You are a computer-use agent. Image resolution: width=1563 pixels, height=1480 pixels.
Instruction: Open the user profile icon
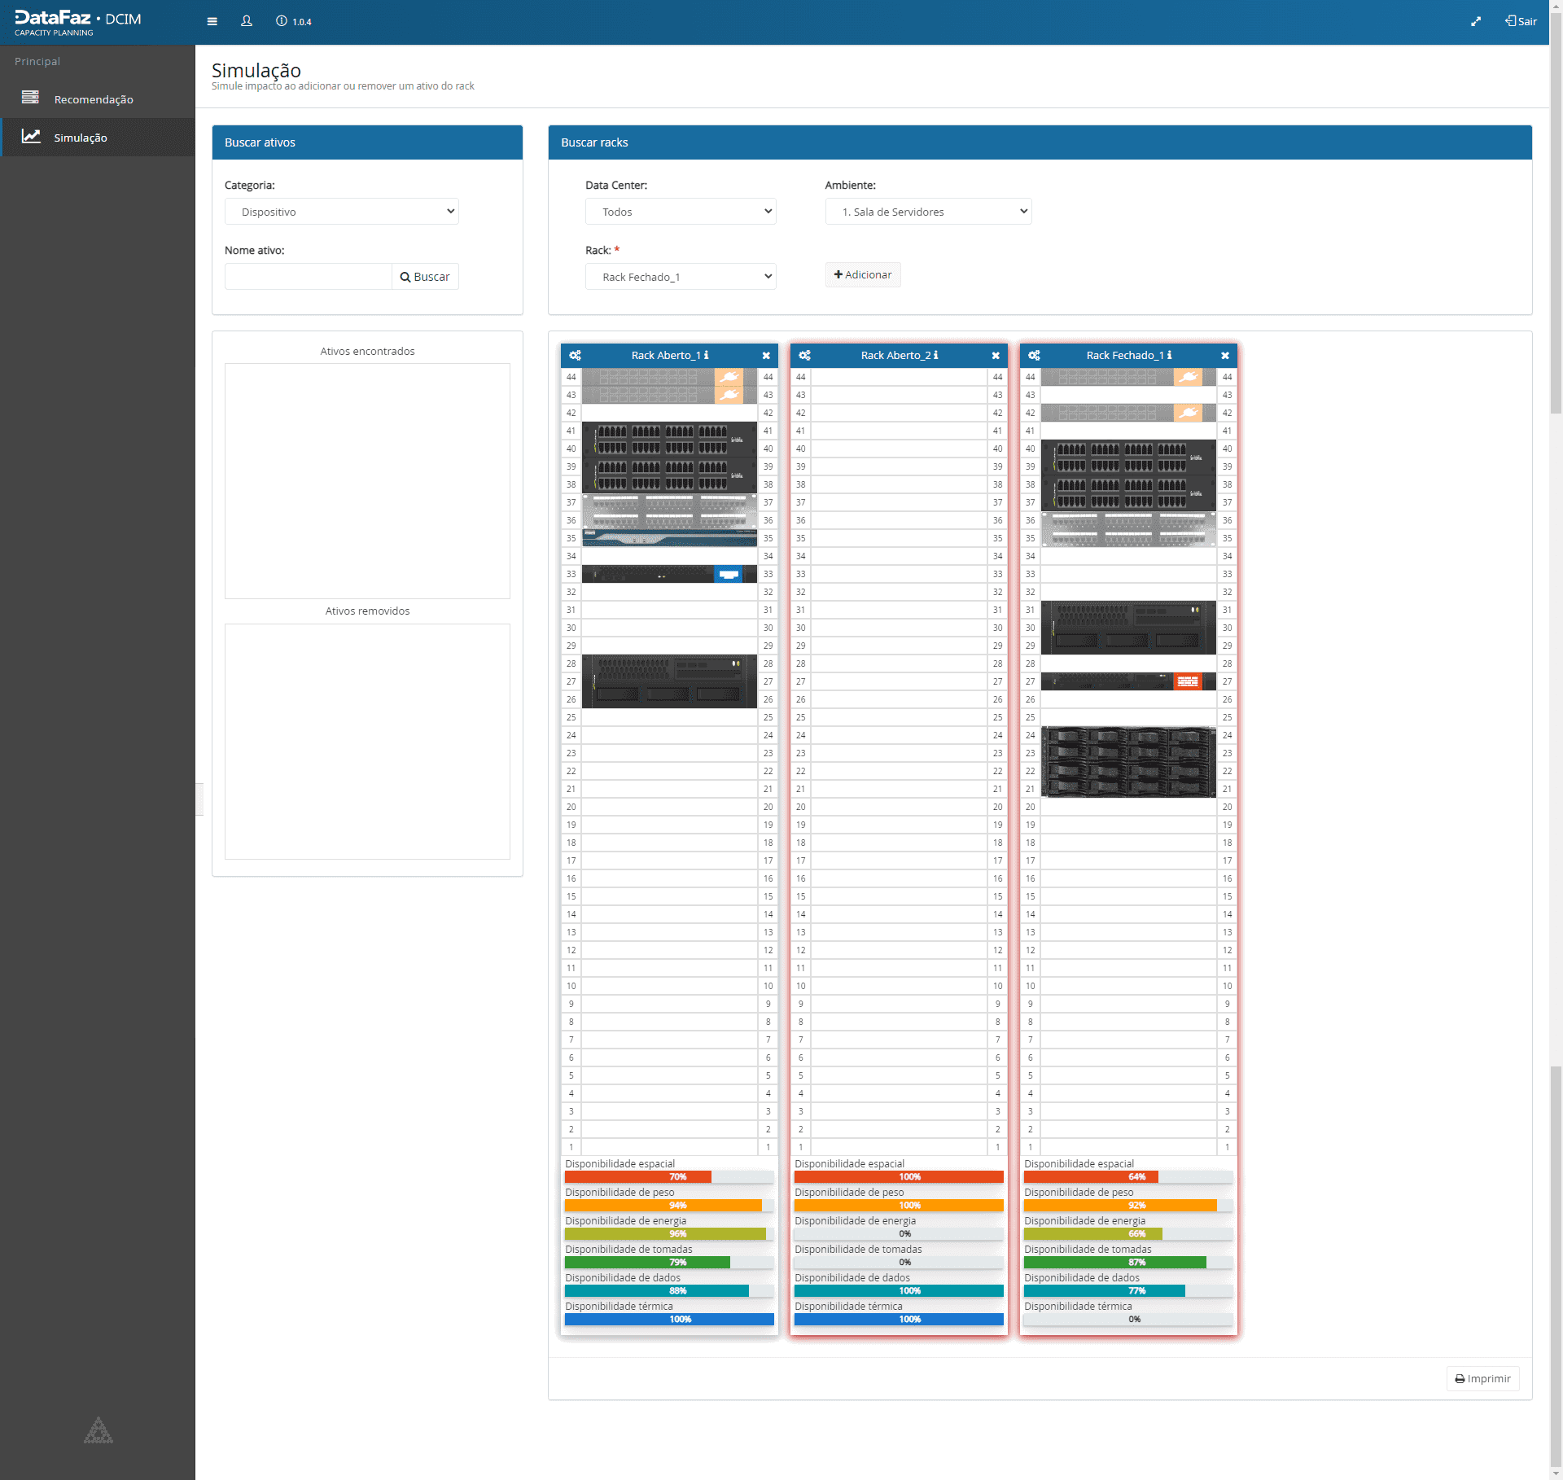coord(246,22)
